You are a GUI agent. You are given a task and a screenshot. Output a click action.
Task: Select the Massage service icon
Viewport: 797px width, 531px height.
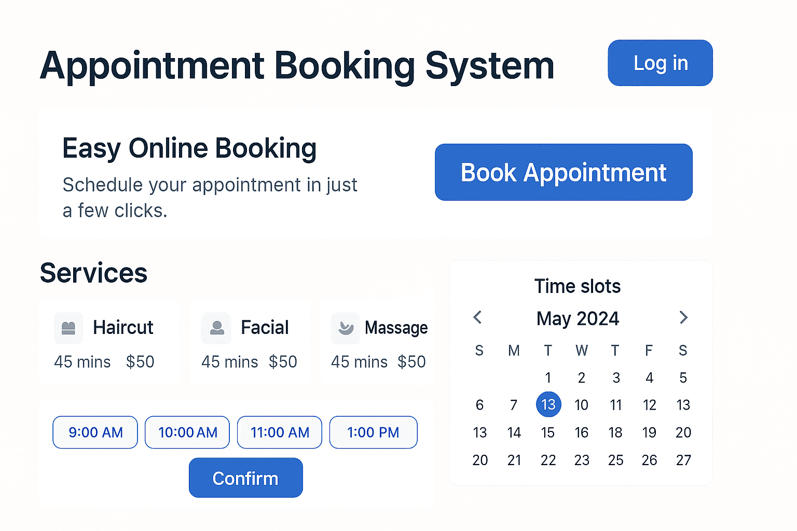pyautogui.click(x=345, y=328)
